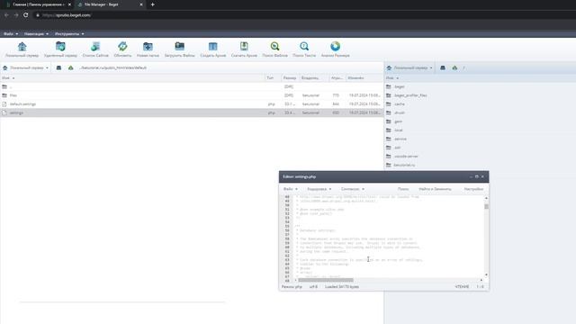
Task: Click the green up-folder icon in left panel
Action: 71,68
